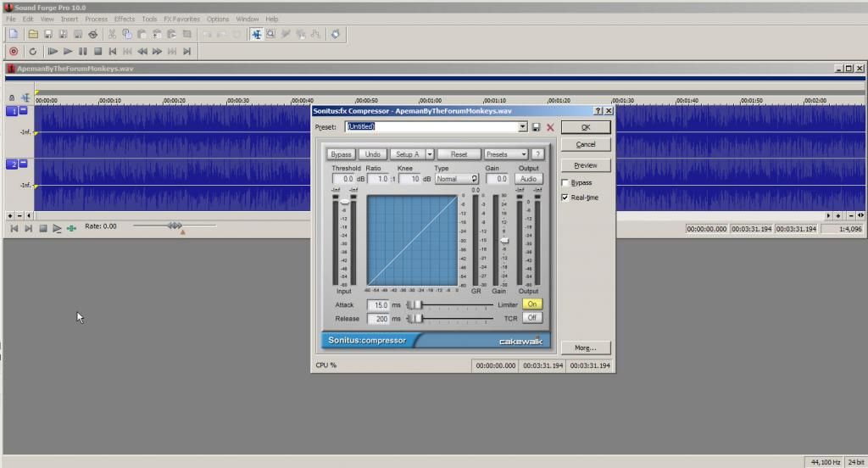Open the Process menu
This screenshot has width=868, height=468.
click(x=96, y=19)
